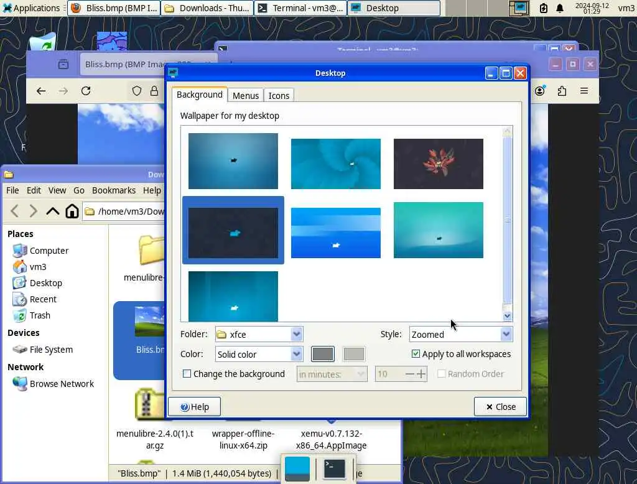Click the notification bell icon
The height and width of the screenshot is (484, 637).
click(x=560, y=7)
